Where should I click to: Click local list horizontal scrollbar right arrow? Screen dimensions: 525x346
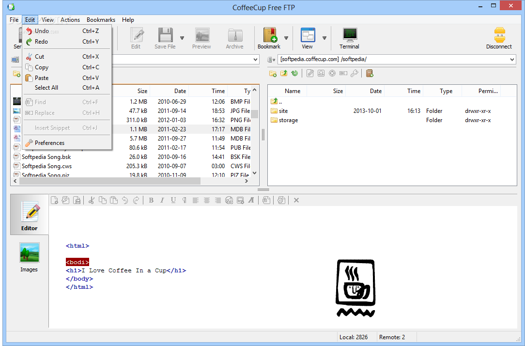247,181
